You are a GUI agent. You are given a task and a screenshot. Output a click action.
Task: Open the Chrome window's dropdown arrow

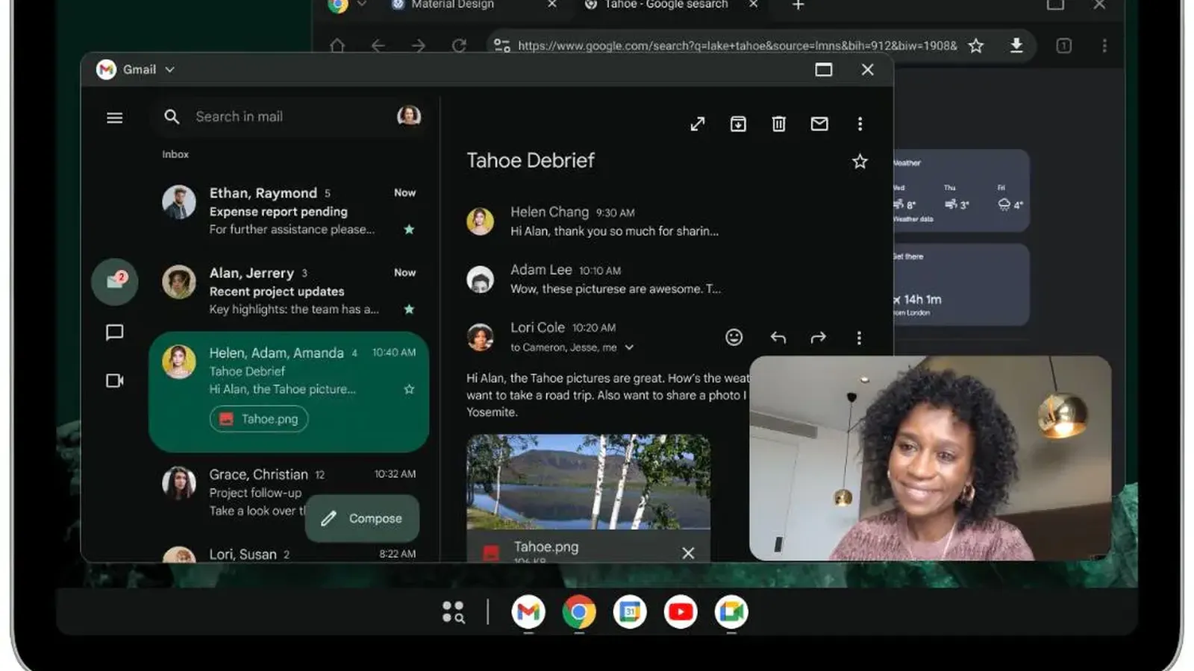[x=362, y=4]
